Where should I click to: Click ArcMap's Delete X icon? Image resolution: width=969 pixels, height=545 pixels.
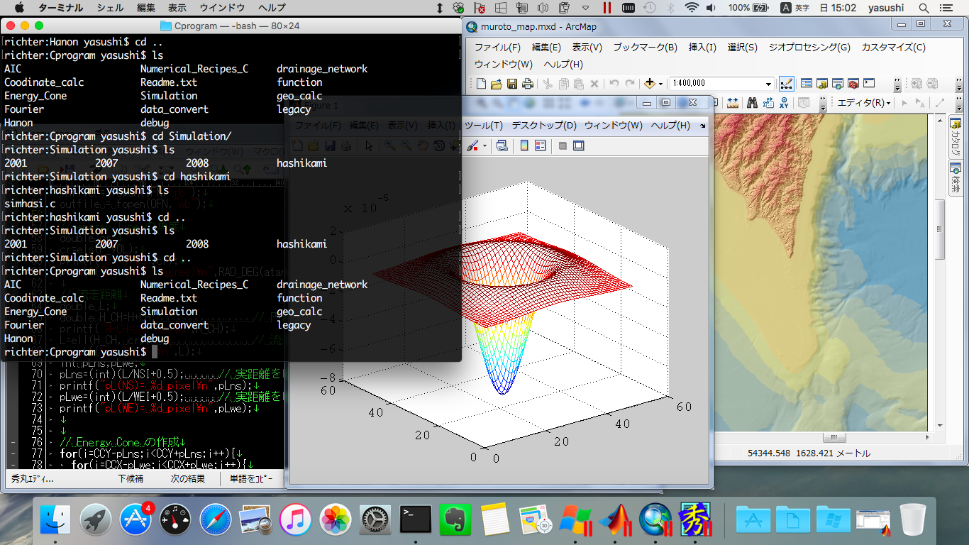click(x=594, y=84)
